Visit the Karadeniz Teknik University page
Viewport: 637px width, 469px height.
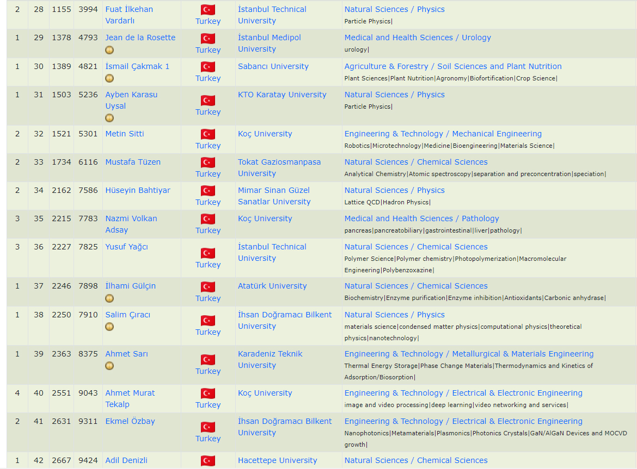point(270,360)
